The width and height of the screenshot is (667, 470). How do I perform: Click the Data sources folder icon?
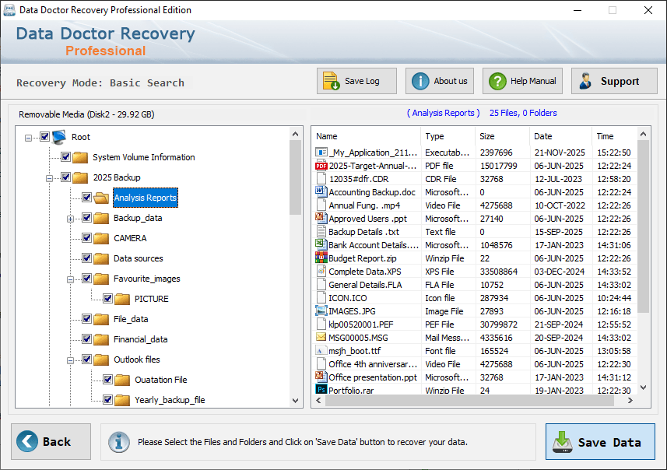(x=101, y=258)
